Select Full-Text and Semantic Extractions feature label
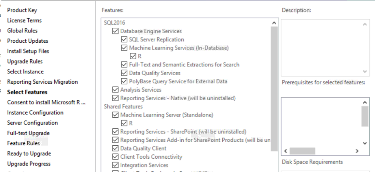Screen dimensions: 375x172 (x=184, y=65)
